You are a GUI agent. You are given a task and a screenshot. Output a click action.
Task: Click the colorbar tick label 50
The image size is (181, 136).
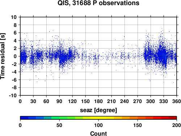click(59, 125)
